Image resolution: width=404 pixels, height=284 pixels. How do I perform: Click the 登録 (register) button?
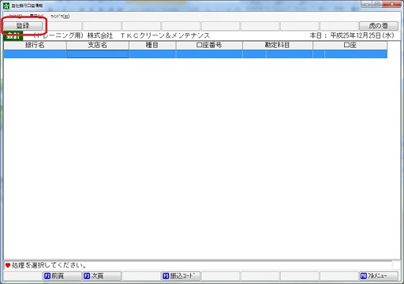[23, 26]
